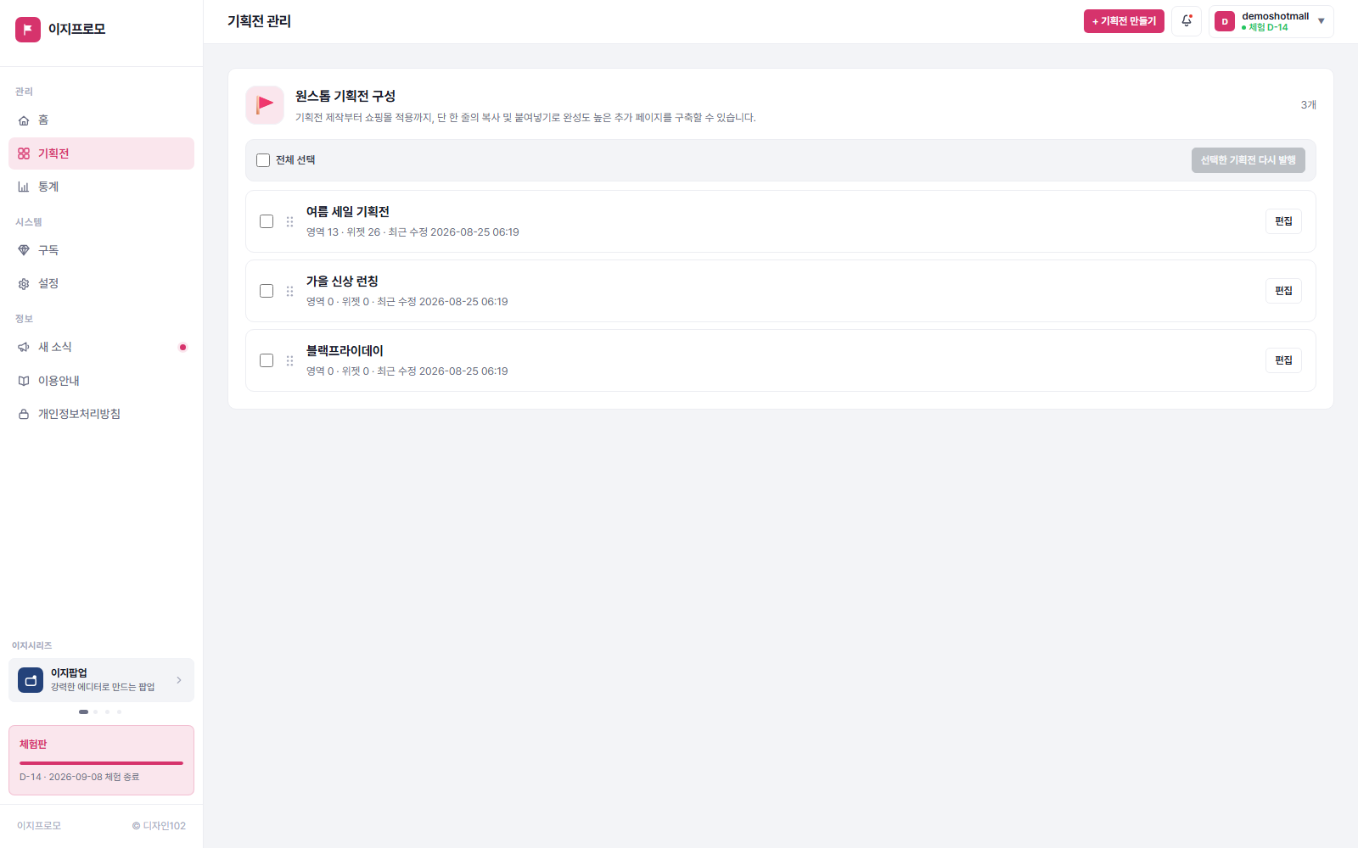Click the 이지프로모 flag logo icon
This screenshot has width=1358, height=848.
pos(28,30)
